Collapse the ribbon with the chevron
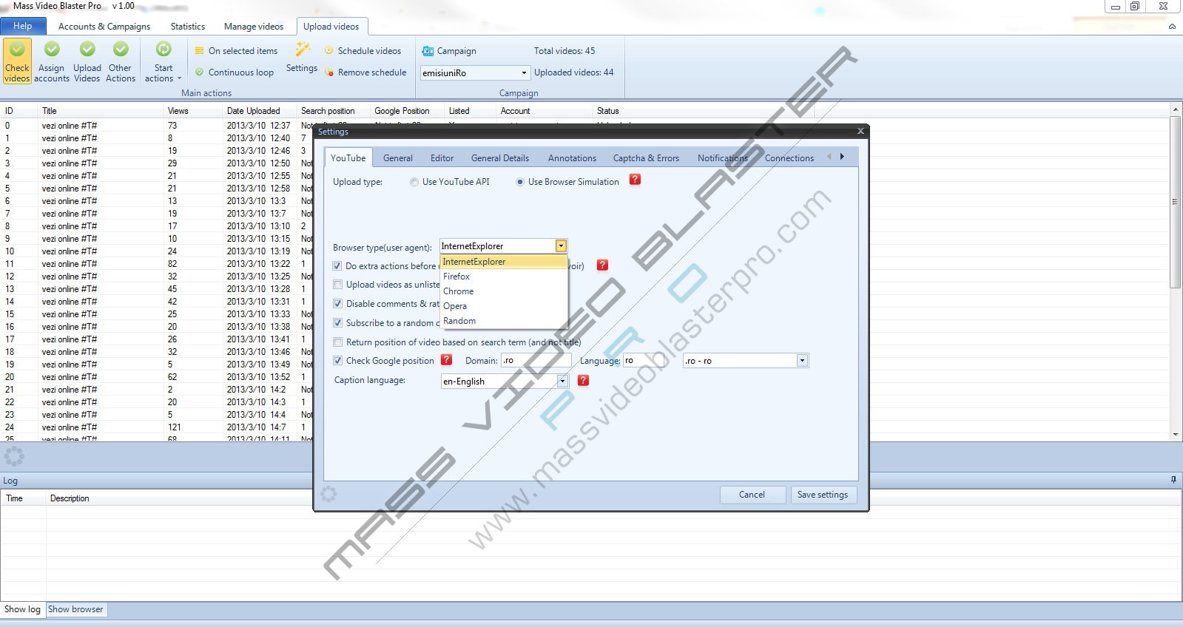This screenshot has width=1183, height=627. 1172,27
